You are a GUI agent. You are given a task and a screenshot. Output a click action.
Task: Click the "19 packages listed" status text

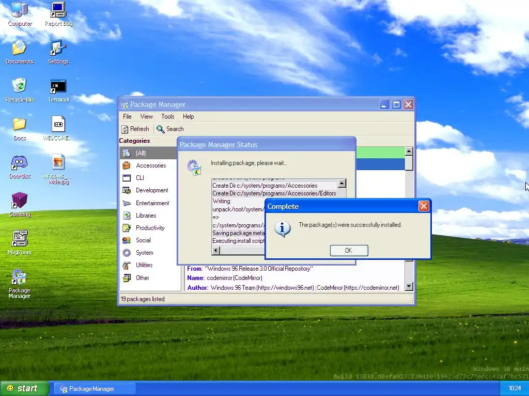[143, 299]
